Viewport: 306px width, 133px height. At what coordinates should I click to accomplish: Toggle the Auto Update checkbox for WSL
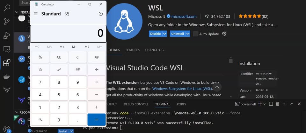tap(195, 34)
